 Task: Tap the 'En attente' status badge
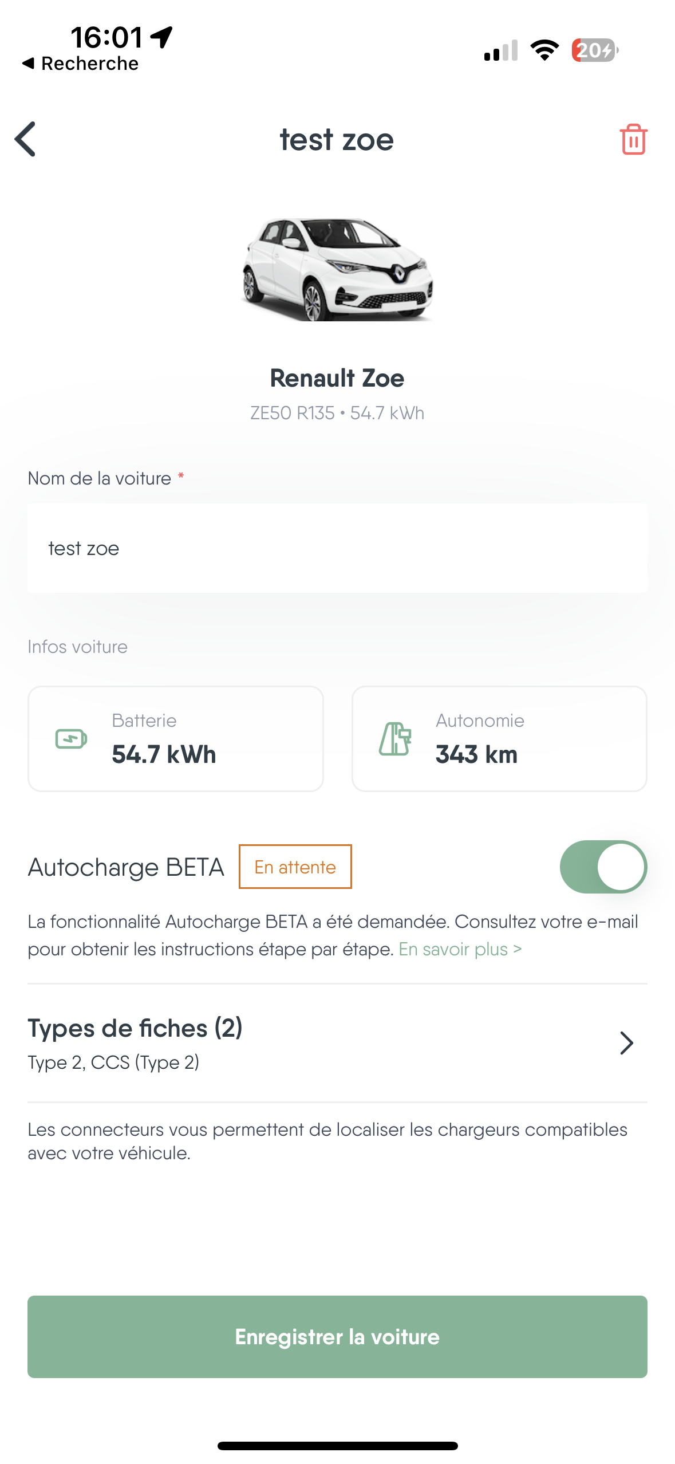295,867
